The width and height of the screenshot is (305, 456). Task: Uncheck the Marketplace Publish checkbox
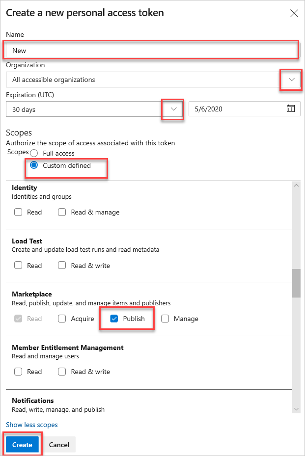tap(114, 319)
